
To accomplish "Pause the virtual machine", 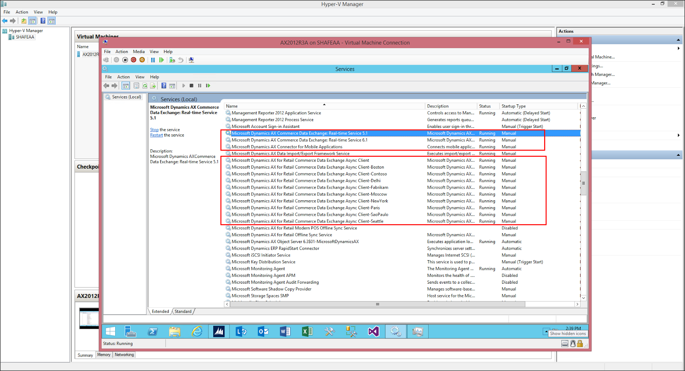I will (x=153, y=60).
